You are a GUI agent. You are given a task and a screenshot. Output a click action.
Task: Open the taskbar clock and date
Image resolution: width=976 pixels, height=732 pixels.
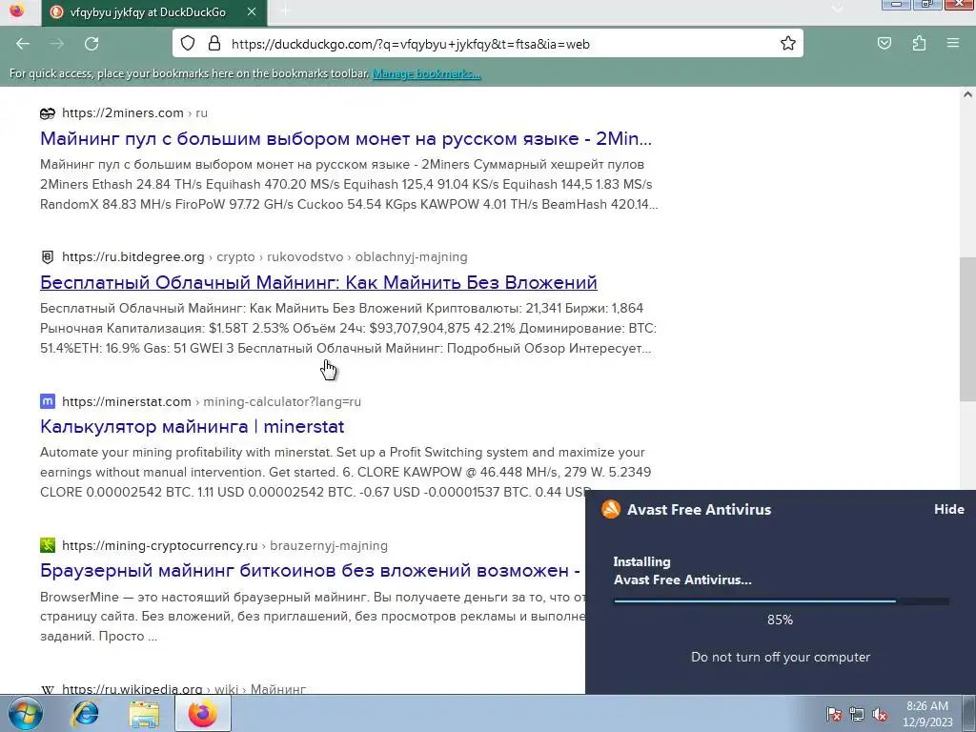[927, 714]
